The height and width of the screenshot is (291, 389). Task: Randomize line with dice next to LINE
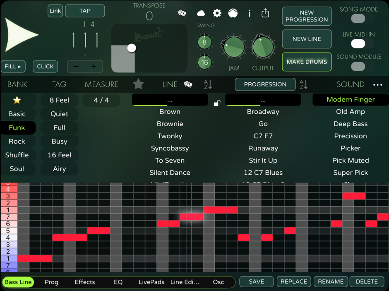point(188,84)
